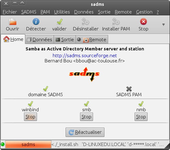Launch the Désinstaller gears icon

[x=86, y=21]
